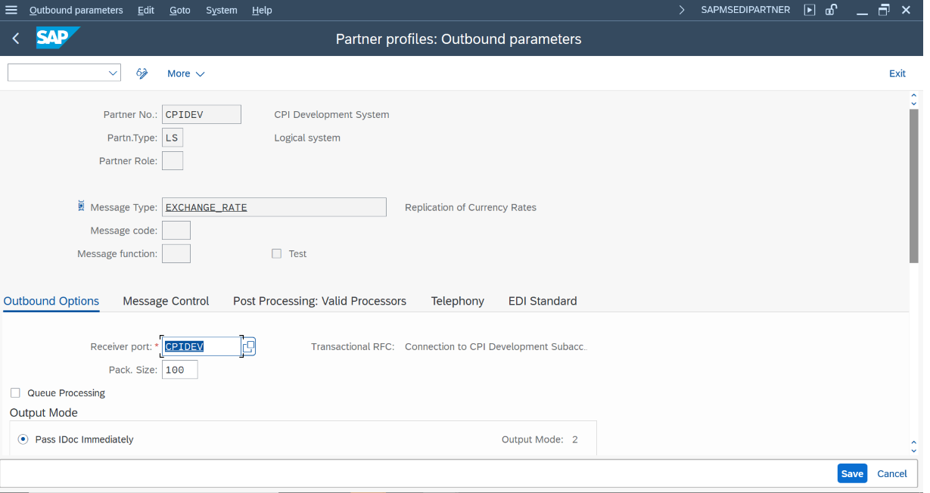The image size is (930, 493).
Task: Select Pass IDoc Immediately radio button
Action: tap(23, 439)
